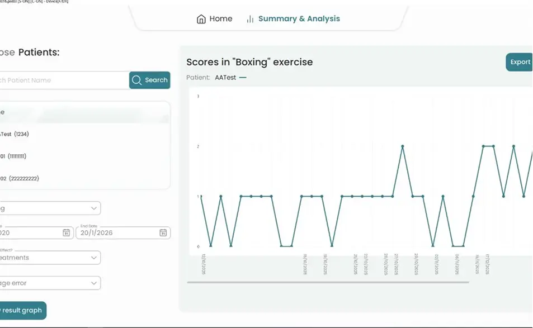Viewport: 533px width, 328px height.
Task: Click the 22/10/2025 date label on the x-axis
Action: pos(366,264)
